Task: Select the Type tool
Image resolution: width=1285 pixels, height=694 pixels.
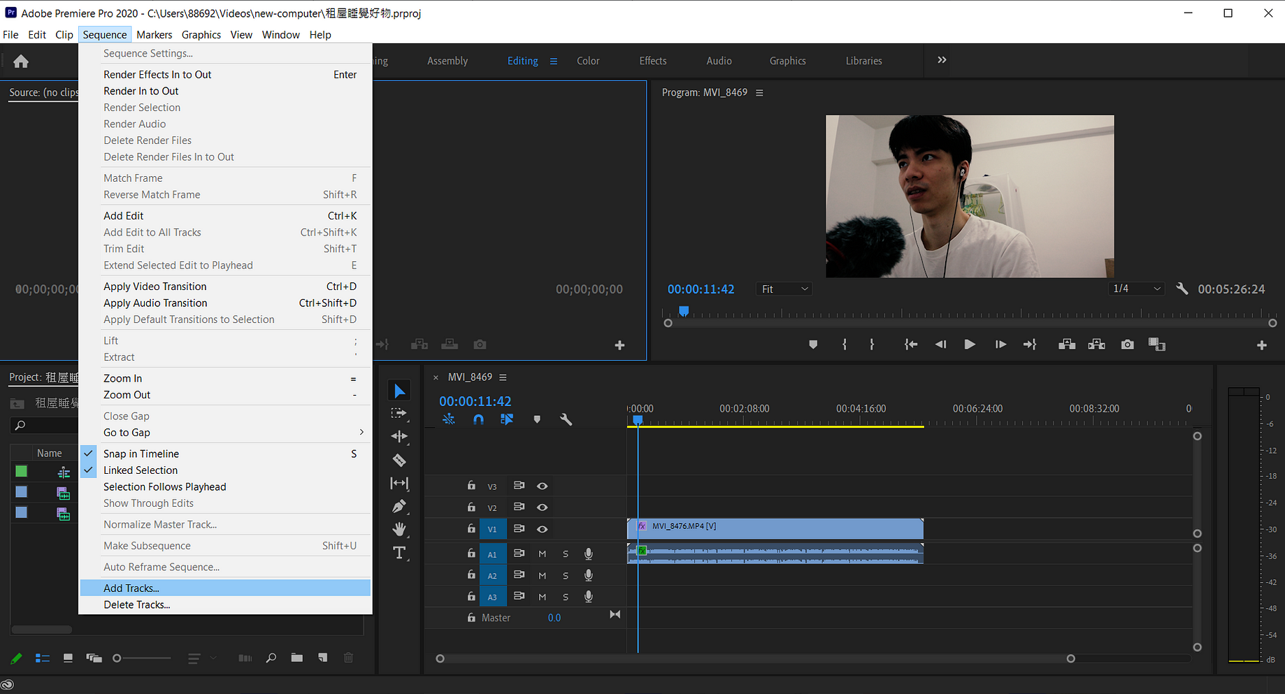Action: (399, 553)
